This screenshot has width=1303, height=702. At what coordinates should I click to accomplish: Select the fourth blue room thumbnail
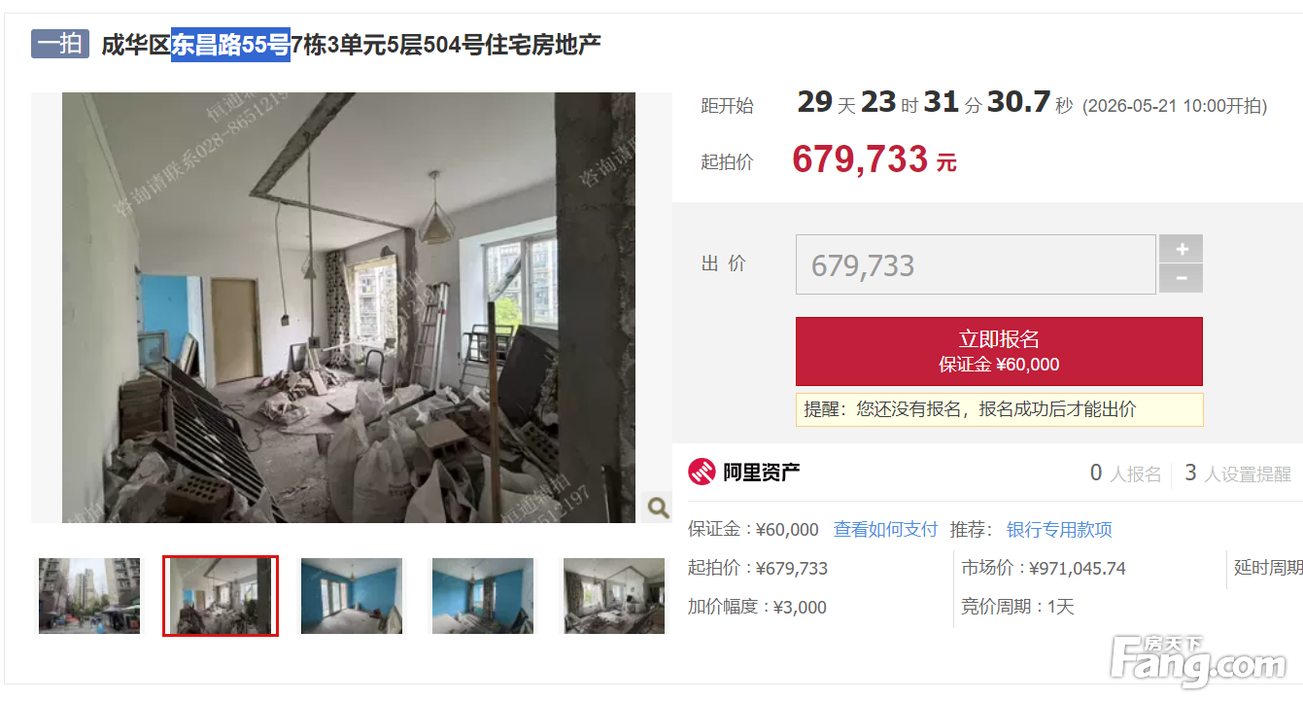[483, 595]
